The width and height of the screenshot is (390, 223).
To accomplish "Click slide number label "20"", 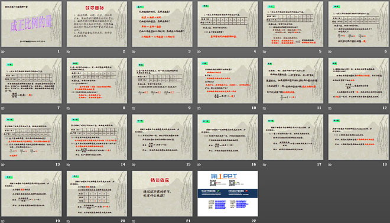I will click(123, 221).
